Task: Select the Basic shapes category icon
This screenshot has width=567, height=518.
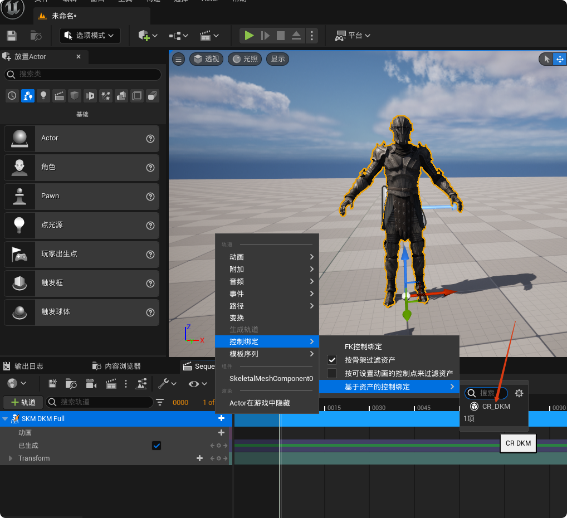Action: pyautogui.click(x=28, y=96)
